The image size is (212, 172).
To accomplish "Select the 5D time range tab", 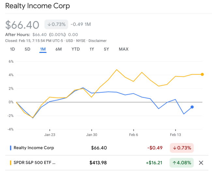I will pos(27,49).
